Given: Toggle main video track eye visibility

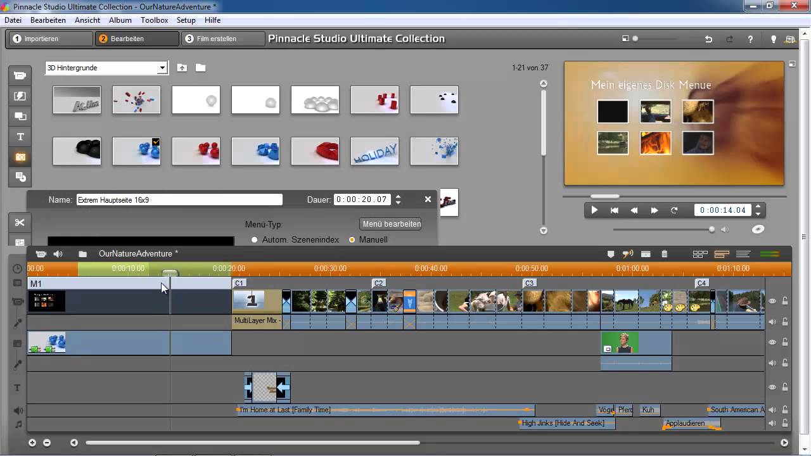Looking at the screenshot, I should (x=772, y=301).
